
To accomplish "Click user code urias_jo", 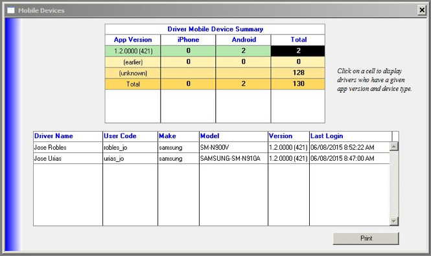I will pos(130,158).
